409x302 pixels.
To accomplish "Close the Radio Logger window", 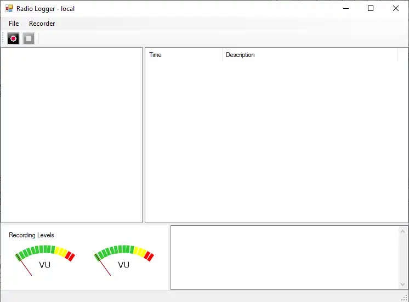I will (x=396, y=8).
